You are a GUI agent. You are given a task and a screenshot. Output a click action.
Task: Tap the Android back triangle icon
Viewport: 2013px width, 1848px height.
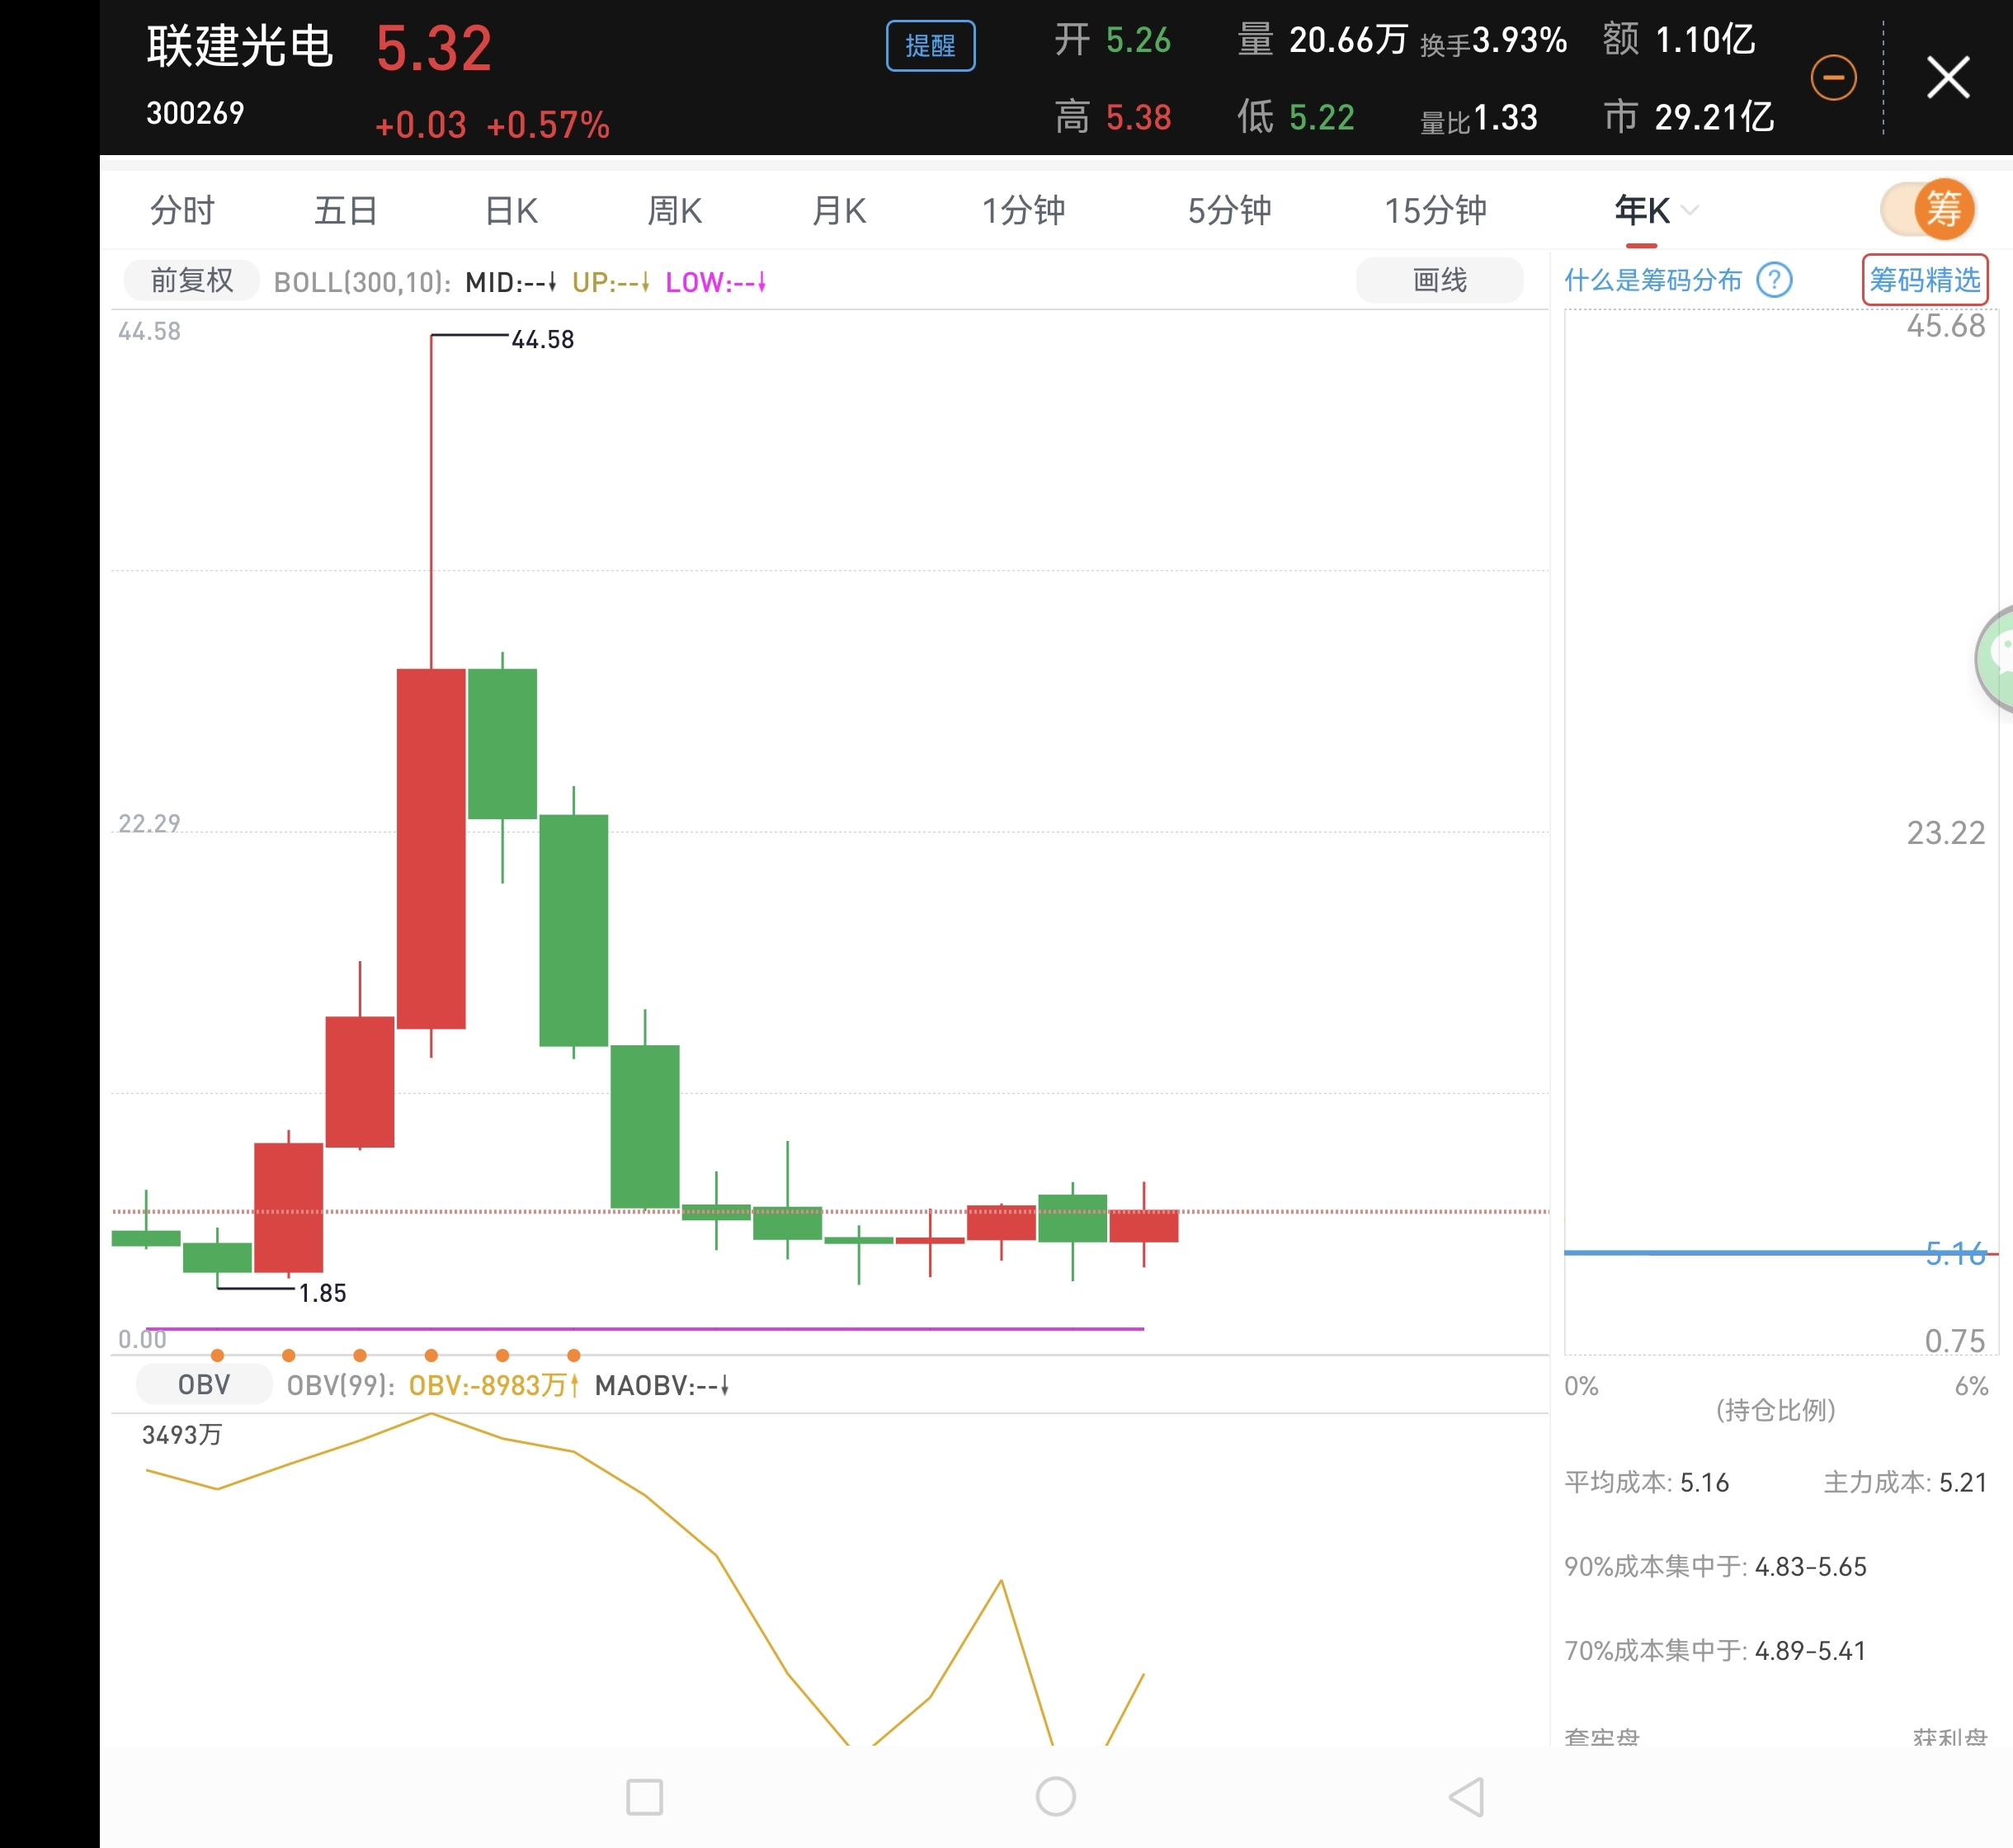[1467, 1797]
